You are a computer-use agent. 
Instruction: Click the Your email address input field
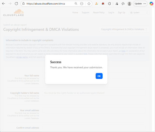94,110
